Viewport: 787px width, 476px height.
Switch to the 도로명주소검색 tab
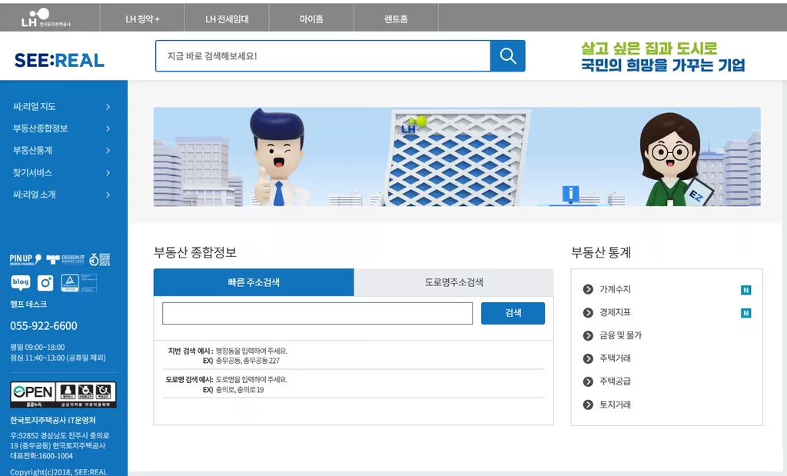click(x=453, y=282)
